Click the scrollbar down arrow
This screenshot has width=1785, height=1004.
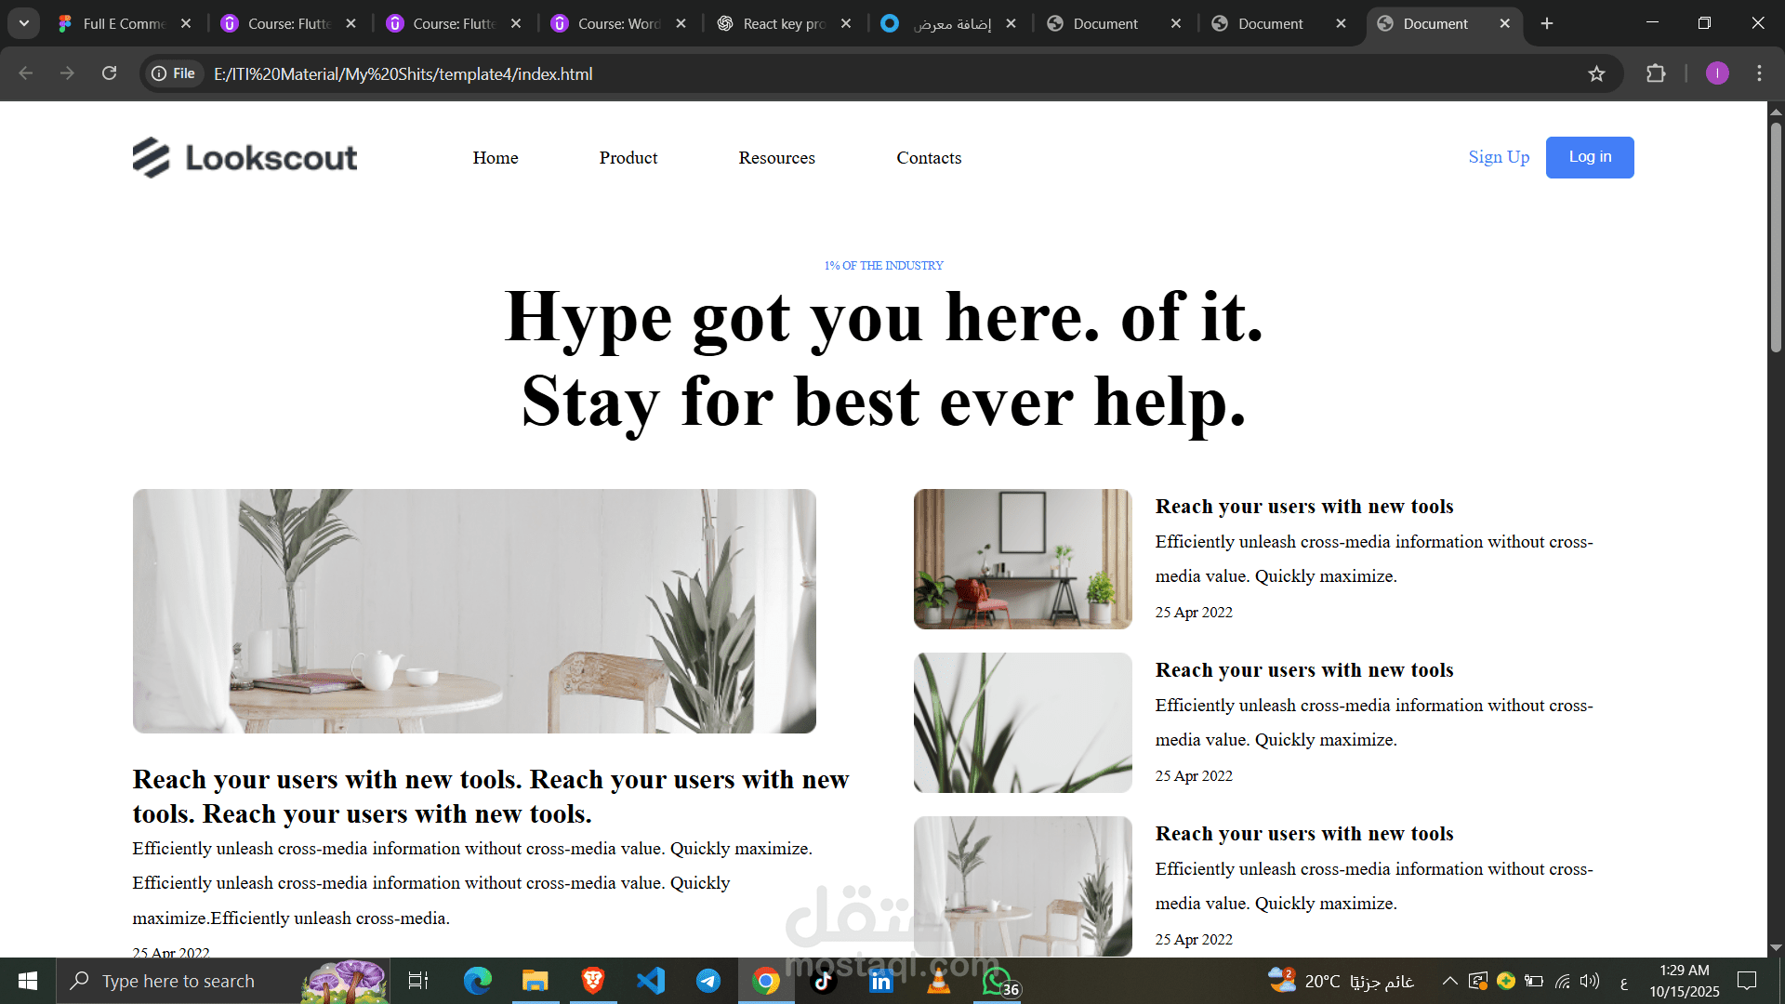[x=1776, y=947]
